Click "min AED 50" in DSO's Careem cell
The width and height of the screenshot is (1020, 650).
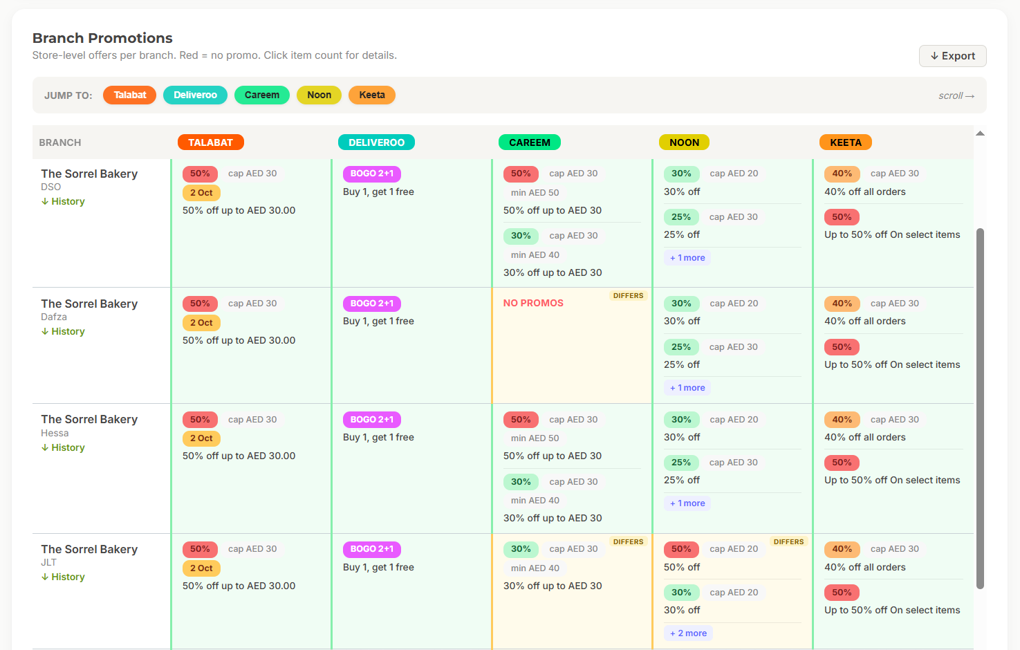[x=535, y=193]
